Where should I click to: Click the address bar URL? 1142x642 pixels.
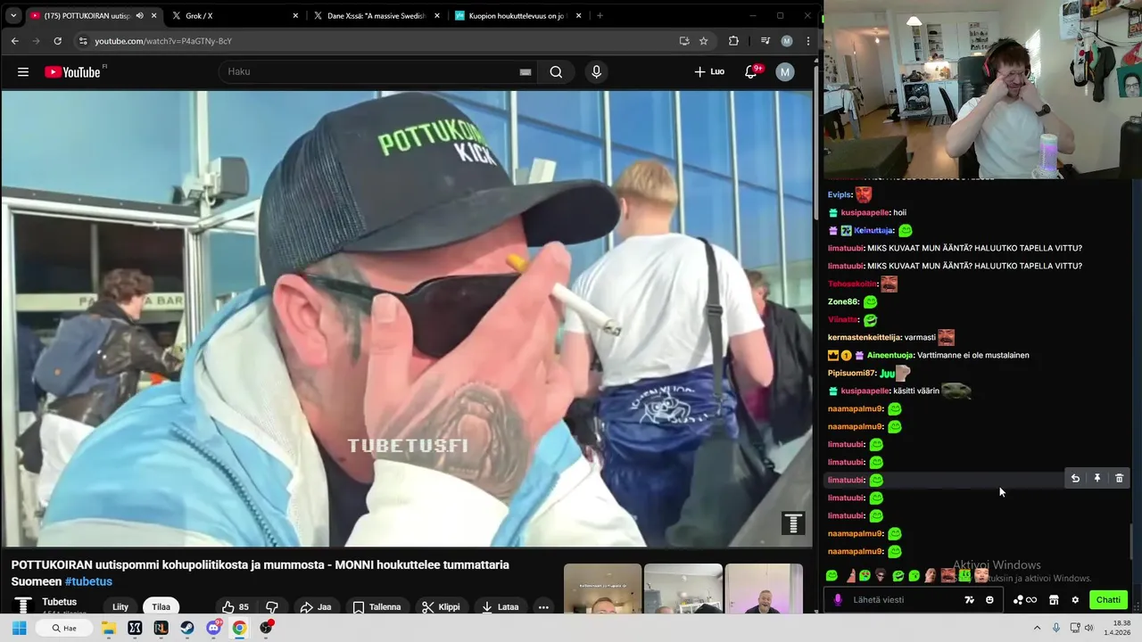coord(163,41)
